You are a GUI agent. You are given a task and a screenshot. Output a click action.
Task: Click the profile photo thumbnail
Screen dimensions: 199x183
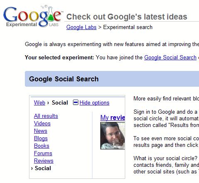tap(113, 136)
